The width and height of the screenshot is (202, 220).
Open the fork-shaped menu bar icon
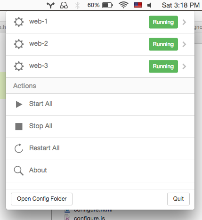click(50, 5)
